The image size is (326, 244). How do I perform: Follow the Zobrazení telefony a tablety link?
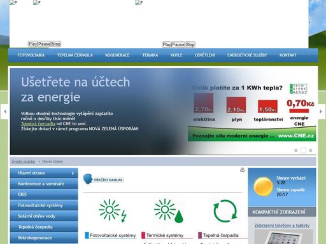(282, 226)
